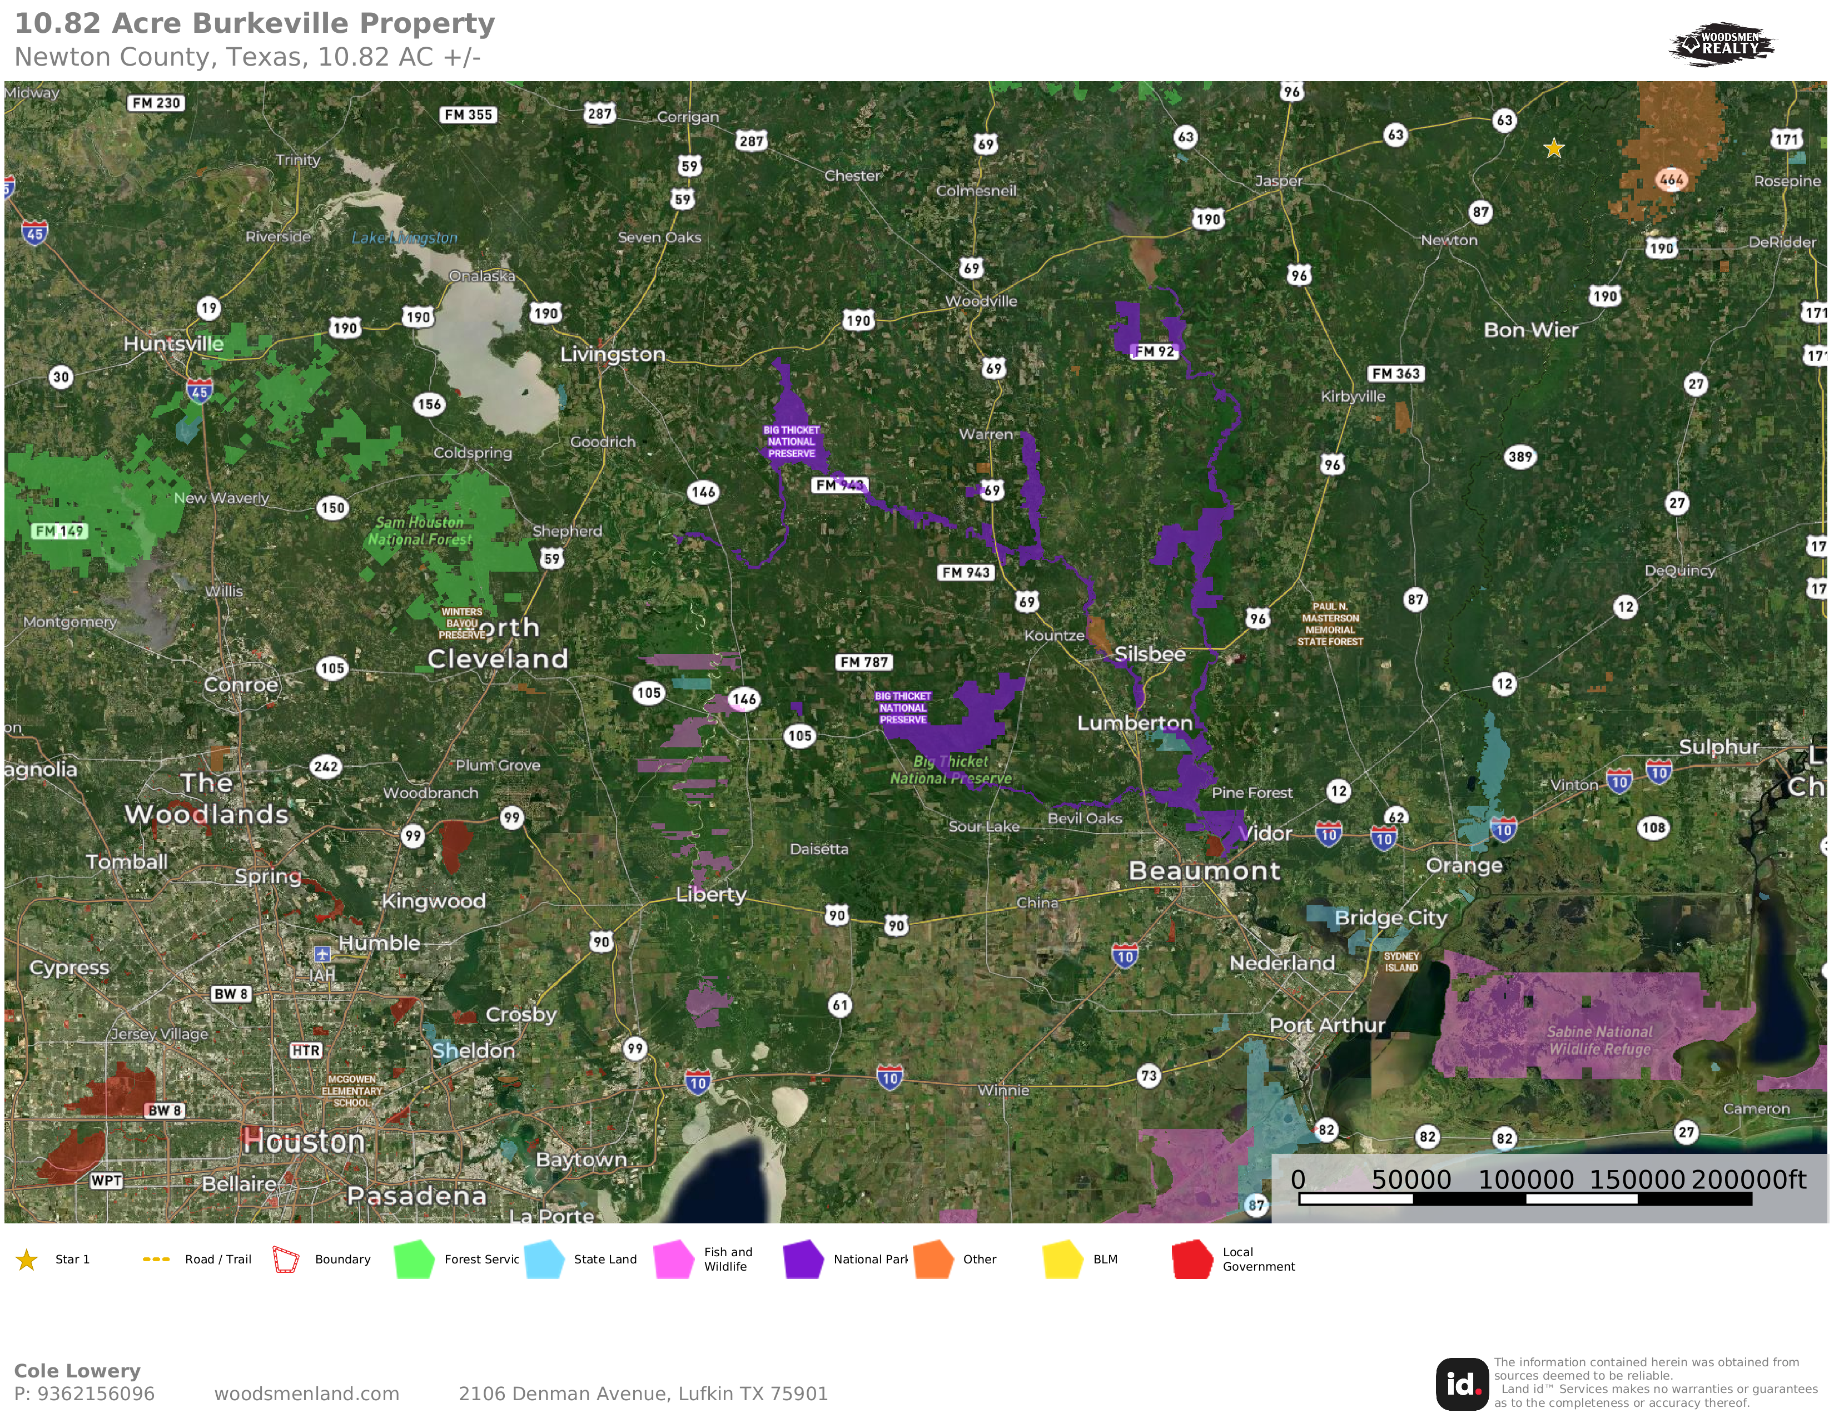This screenshot has height=1418, width=1834.
Task: Click the green Forest Service legend swatch
Action: [414, 1259]
